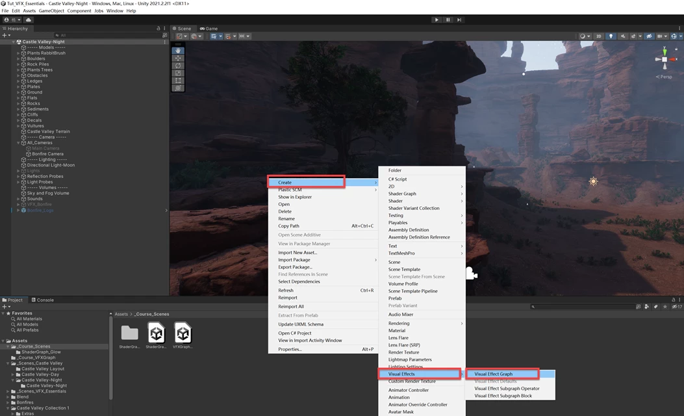The image size is (684, 416).
Task: Select Sky and Fog Volume object
Action: click(48, 194)
